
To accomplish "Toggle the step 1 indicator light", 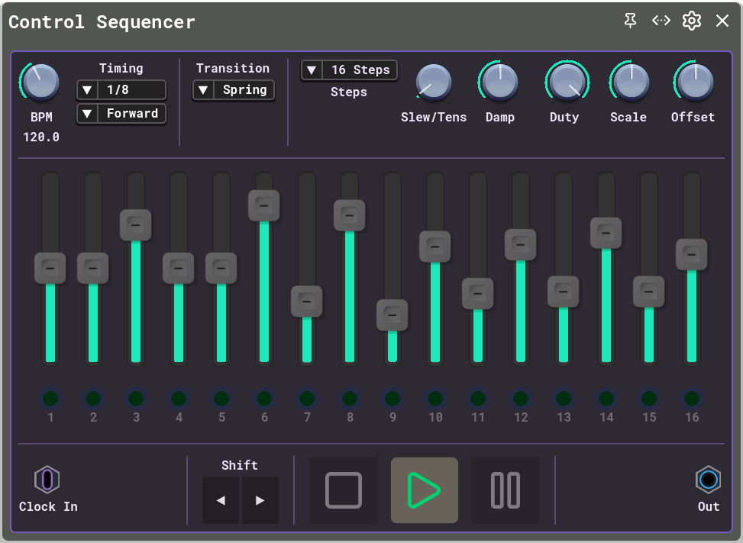I will click(x=50, y=399).
